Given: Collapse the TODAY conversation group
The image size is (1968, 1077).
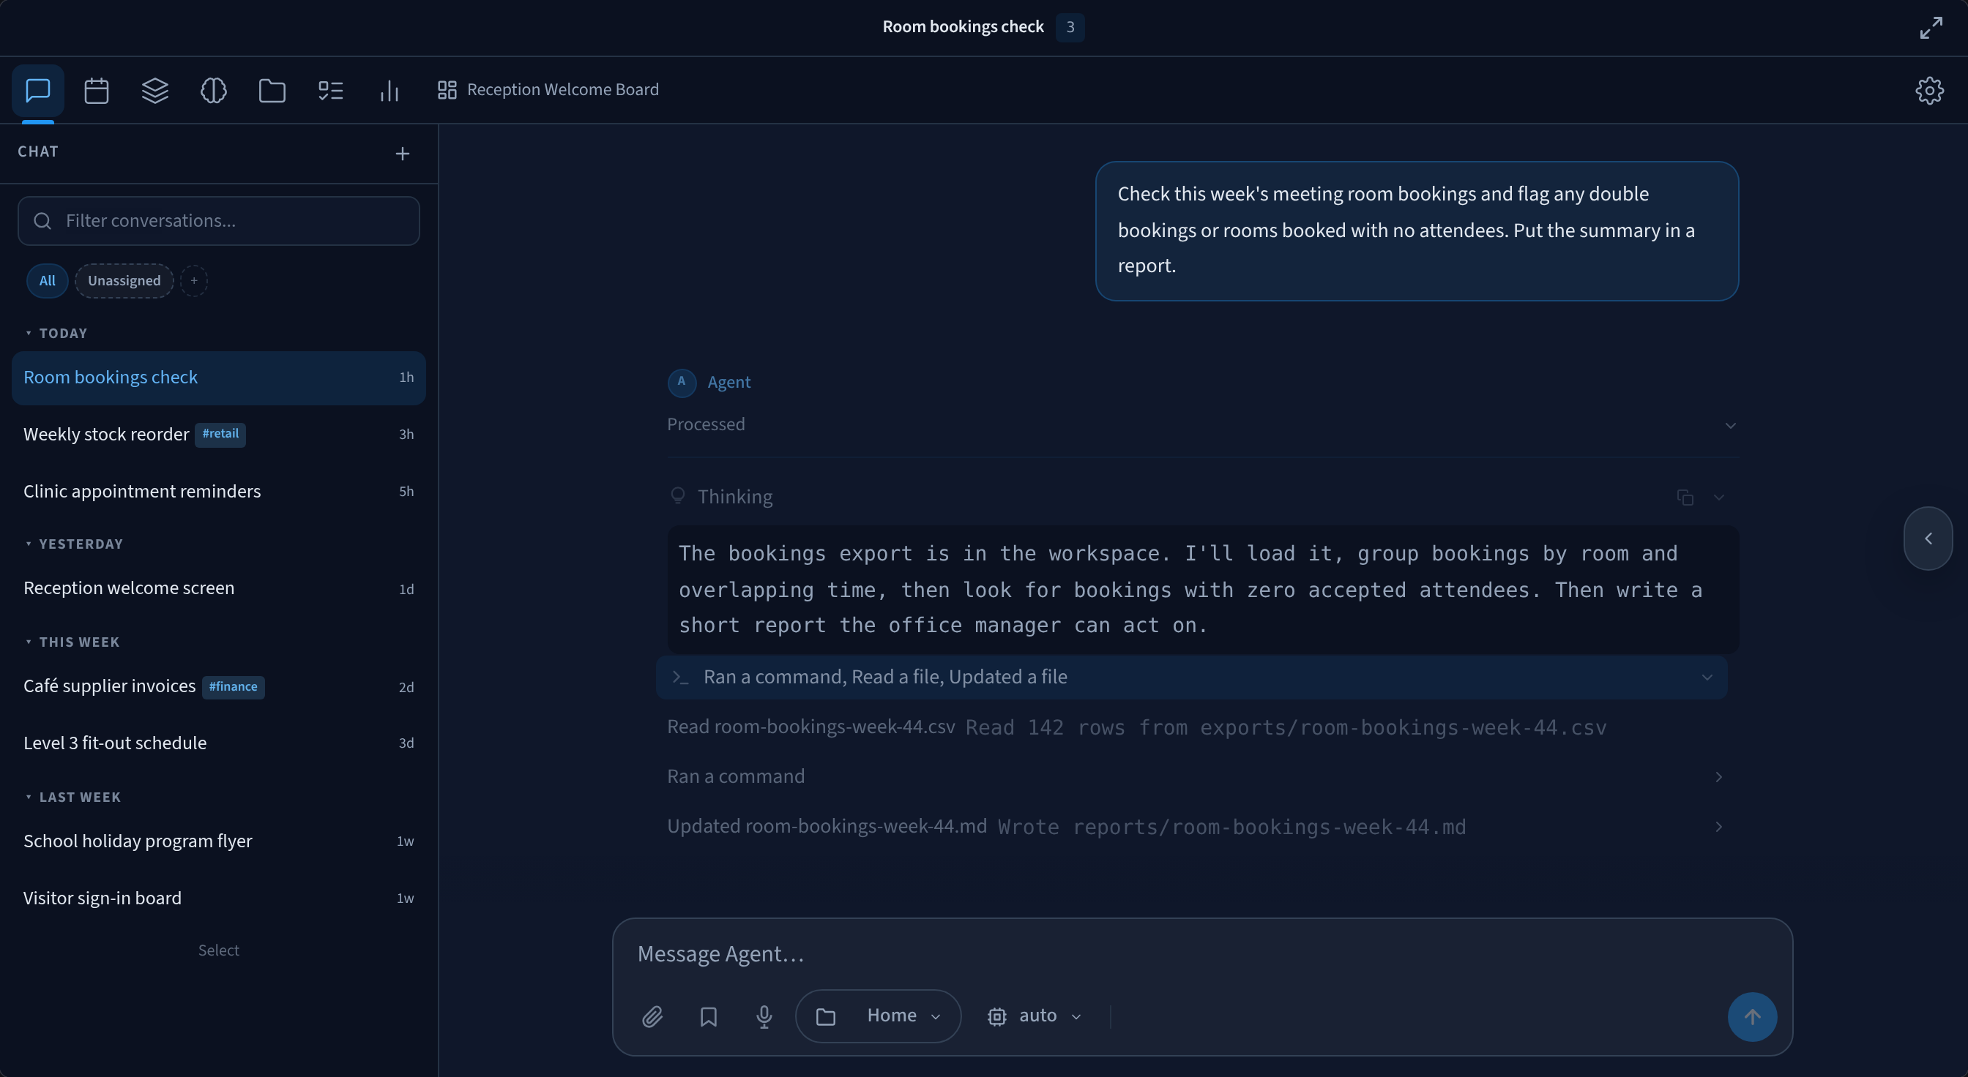Looking at the screenshot, I should [x=56, y=333].
